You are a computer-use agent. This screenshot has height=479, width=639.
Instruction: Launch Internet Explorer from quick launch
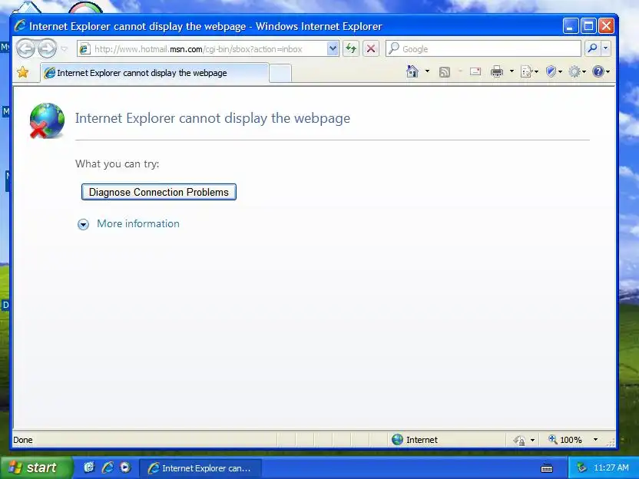108,467
